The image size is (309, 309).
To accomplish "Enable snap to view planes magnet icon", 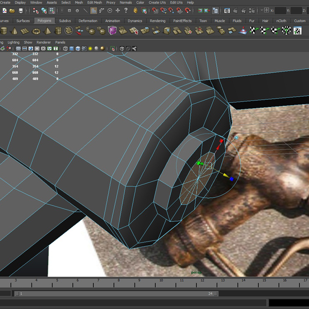I will click(179, 10).
